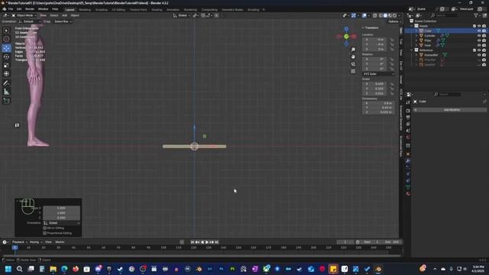Open Windows Start menu
Image resolution: width=489 pixels, height=275 pixels.
[x=8, y=269]
